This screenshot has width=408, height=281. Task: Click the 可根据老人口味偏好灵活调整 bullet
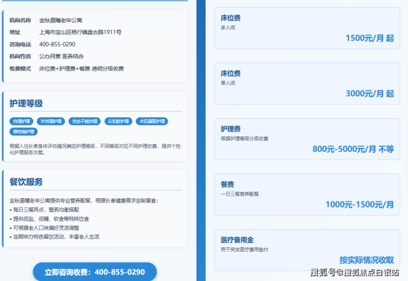click(44, 228)
